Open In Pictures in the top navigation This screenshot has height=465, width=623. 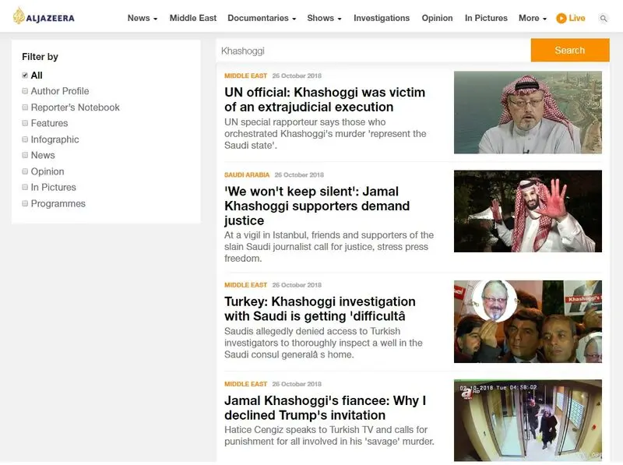coord(486,18)
